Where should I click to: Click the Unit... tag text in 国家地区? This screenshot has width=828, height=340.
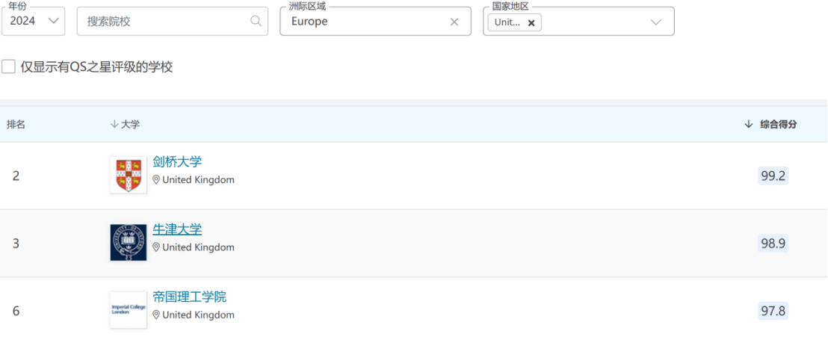click(x=507, y=22)
